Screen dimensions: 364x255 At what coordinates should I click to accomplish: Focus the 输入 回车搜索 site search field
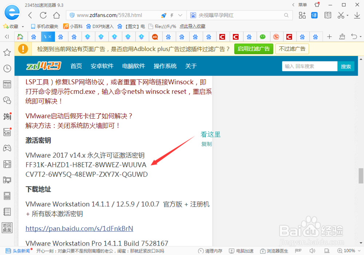(309, 66)
